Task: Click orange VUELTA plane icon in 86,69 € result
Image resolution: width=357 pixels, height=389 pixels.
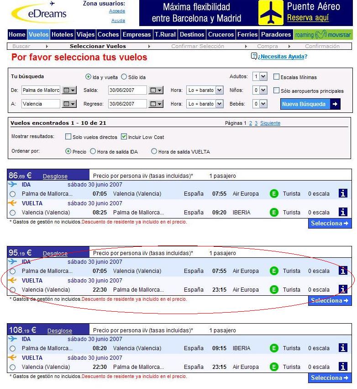Action: (12, 203)
